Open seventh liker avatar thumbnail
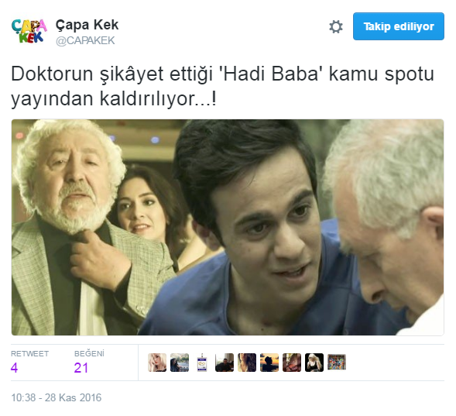Image resolution: width=456 pixels, height=416 pixels. tap(292, 363)
